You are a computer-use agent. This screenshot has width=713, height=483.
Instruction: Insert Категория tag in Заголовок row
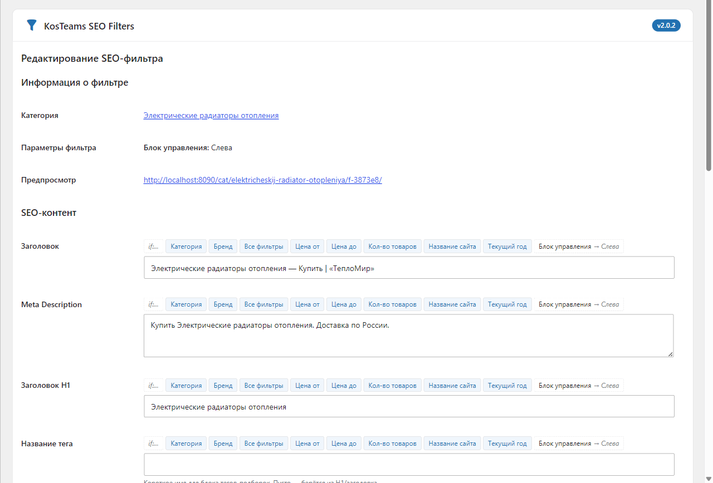[x=186, y=246]
